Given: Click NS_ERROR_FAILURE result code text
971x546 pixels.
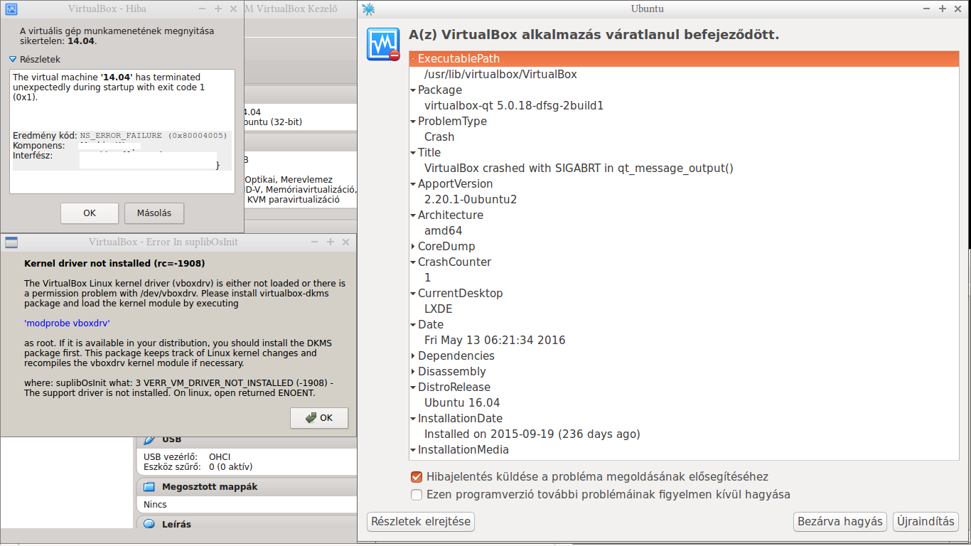Looking at the screenshot, I should (154, 135).
